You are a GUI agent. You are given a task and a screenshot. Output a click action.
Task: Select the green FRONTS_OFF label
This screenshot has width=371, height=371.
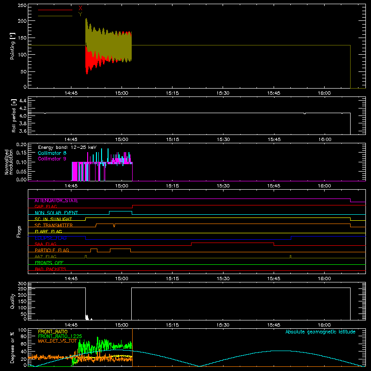(49, 262)
